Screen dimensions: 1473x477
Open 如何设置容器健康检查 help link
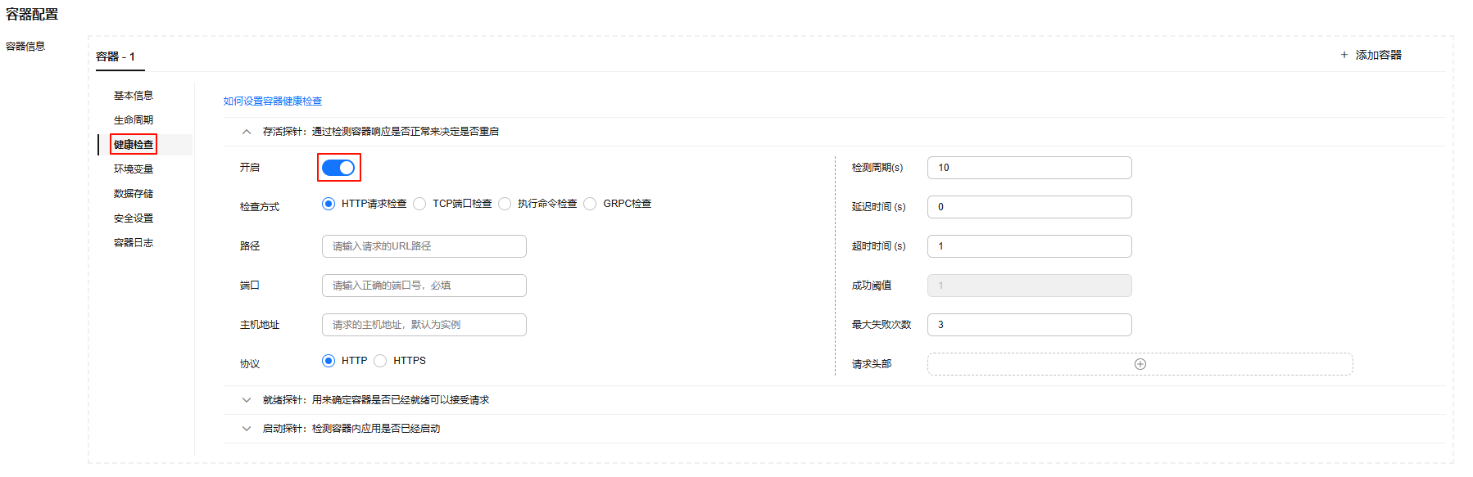[x=273, y=101]
